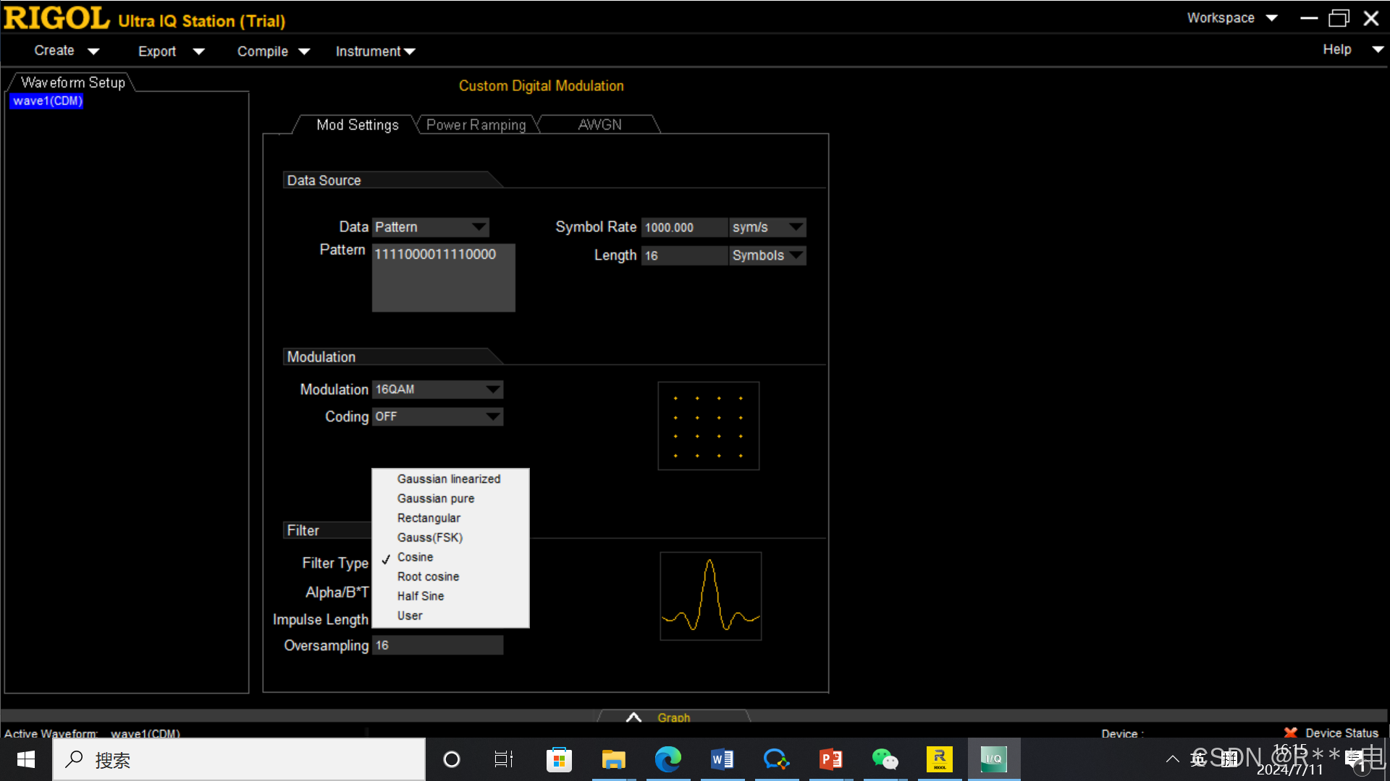This screenshot has height=781, width=1390.
Task: Click the Microsoft Store taskbar icon
Action: point(559,759)
